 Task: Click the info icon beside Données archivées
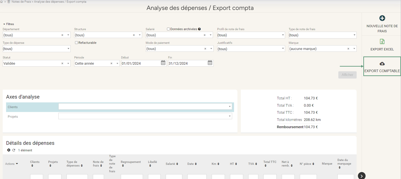(199, 29)
